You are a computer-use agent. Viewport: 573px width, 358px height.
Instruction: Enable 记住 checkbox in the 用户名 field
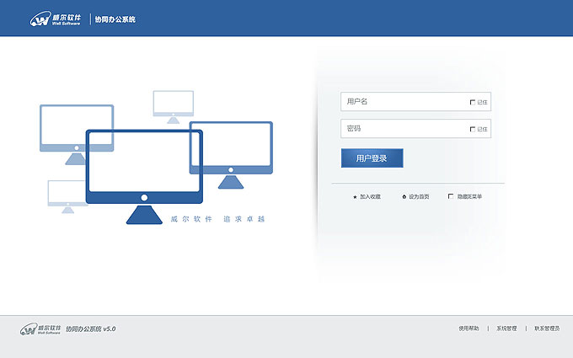[x=473, y=102]
